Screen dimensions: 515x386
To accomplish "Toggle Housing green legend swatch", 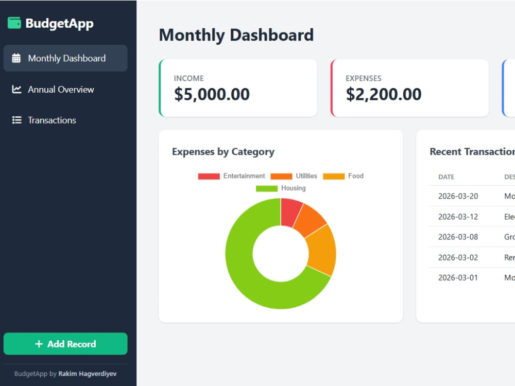I will [x=267, y=188].
